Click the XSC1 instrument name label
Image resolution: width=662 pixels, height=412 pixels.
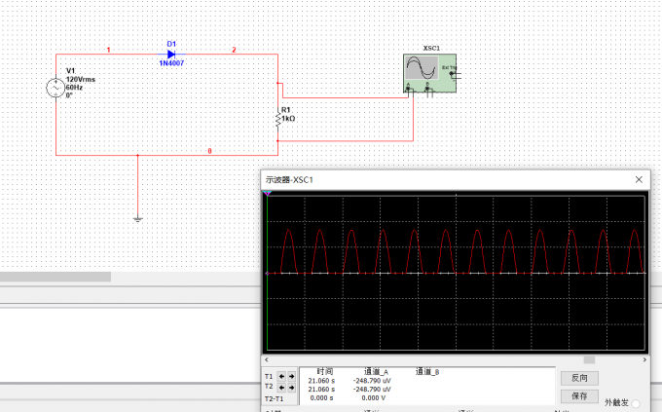tap(431, 48)
